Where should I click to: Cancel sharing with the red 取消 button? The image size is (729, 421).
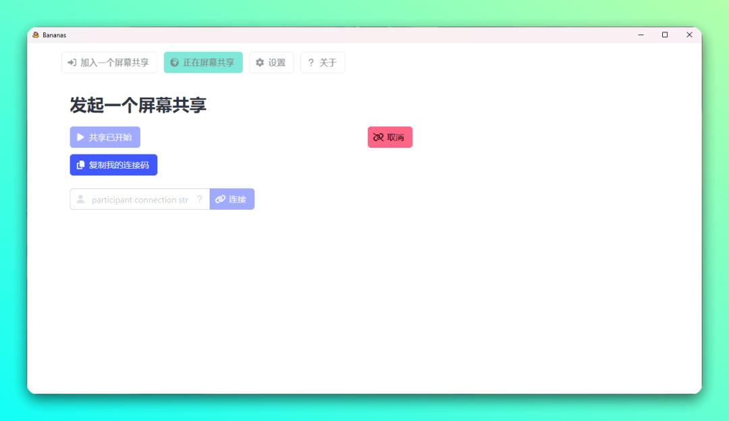[x=390, y=138]
